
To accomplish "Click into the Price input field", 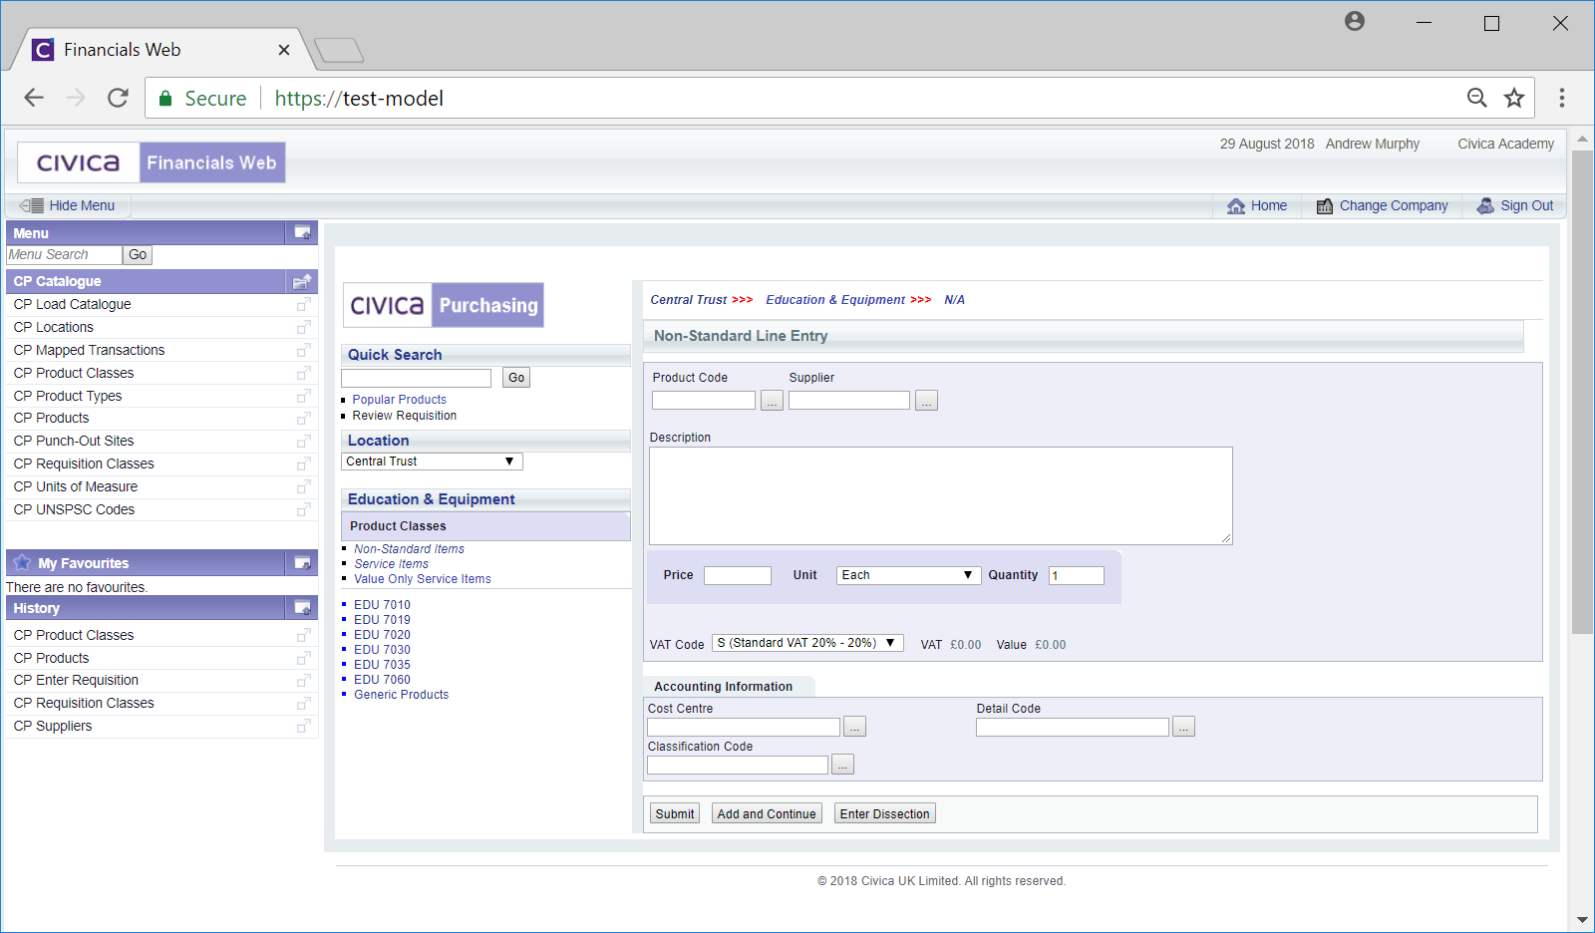I will point(738,575).
